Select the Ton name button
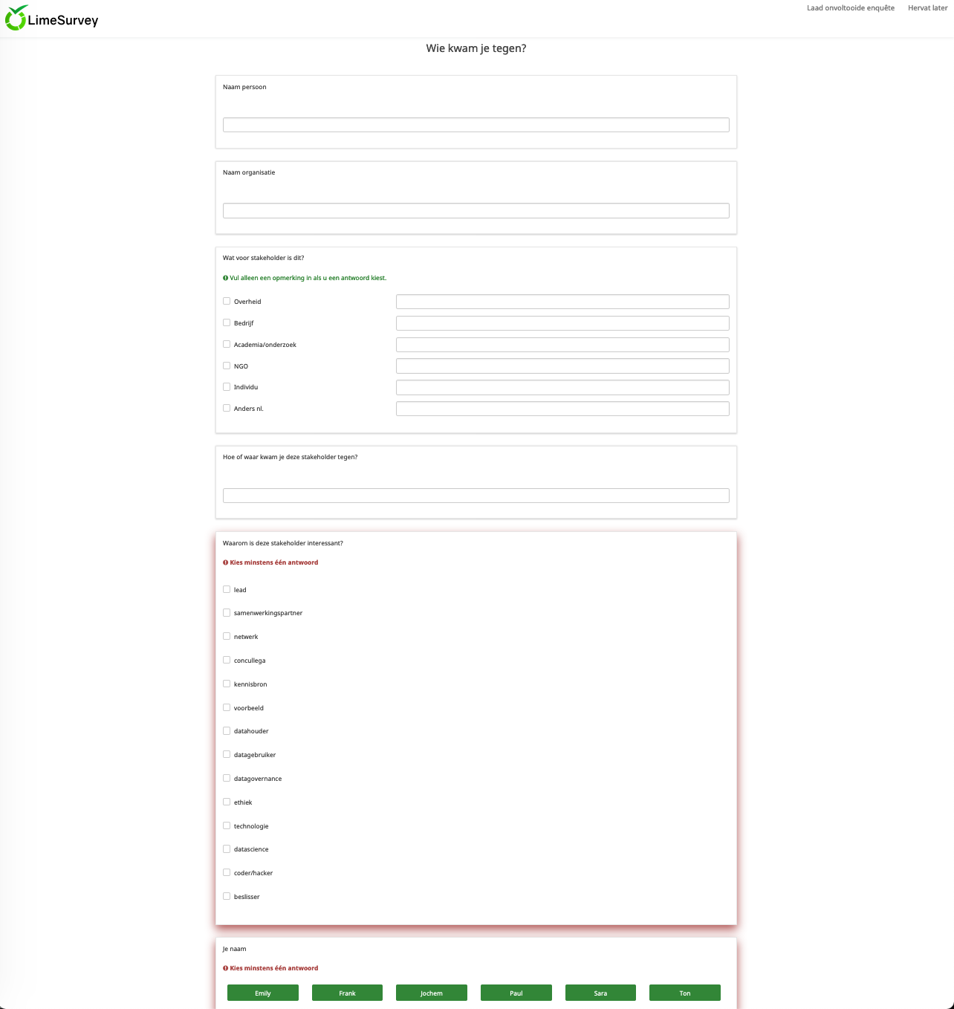Screen dimensions: 954x1009 click(684, 993)
